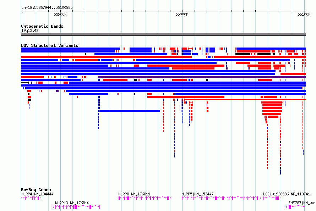Open the ZNF787 gene label
The image size is (316, 211).
302,203
